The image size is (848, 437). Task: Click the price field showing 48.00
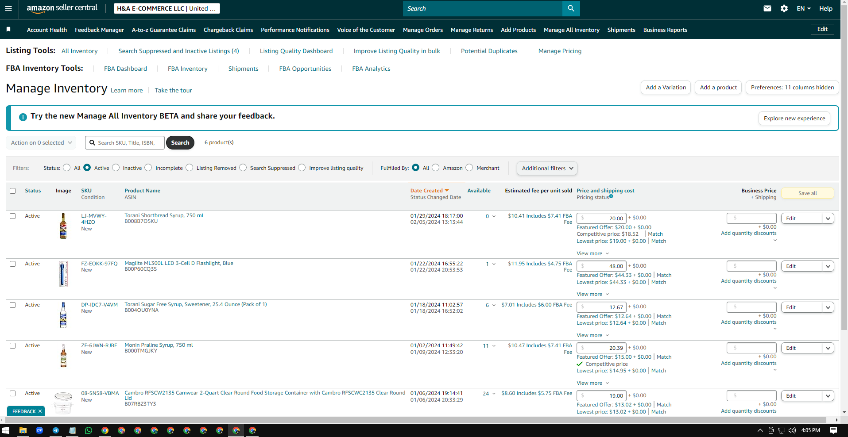click(601, 266)
